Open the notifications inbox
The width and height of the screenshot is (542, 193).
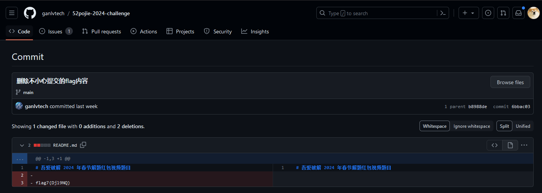tap(518, 13)
